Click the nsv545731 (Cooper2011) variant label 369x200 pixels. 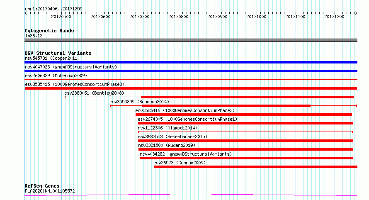tap(52, 58)
